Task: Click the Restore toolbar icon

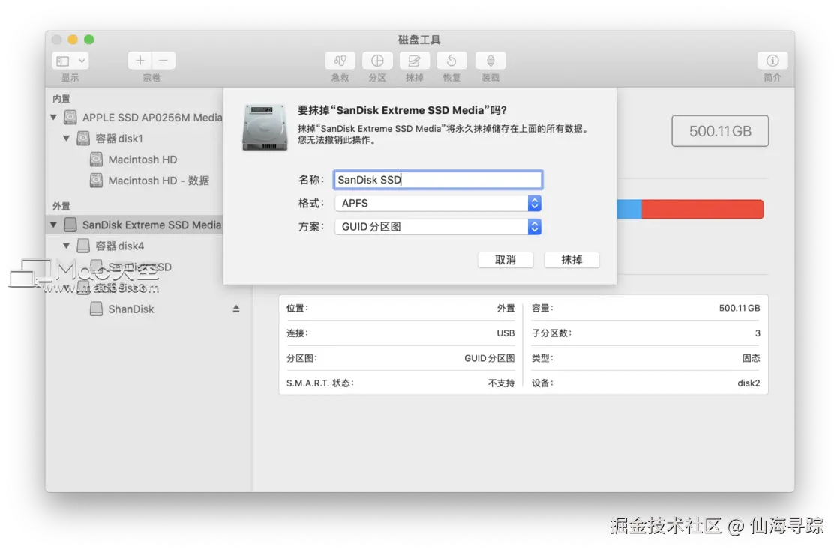Action: click(x=451, y=61)
